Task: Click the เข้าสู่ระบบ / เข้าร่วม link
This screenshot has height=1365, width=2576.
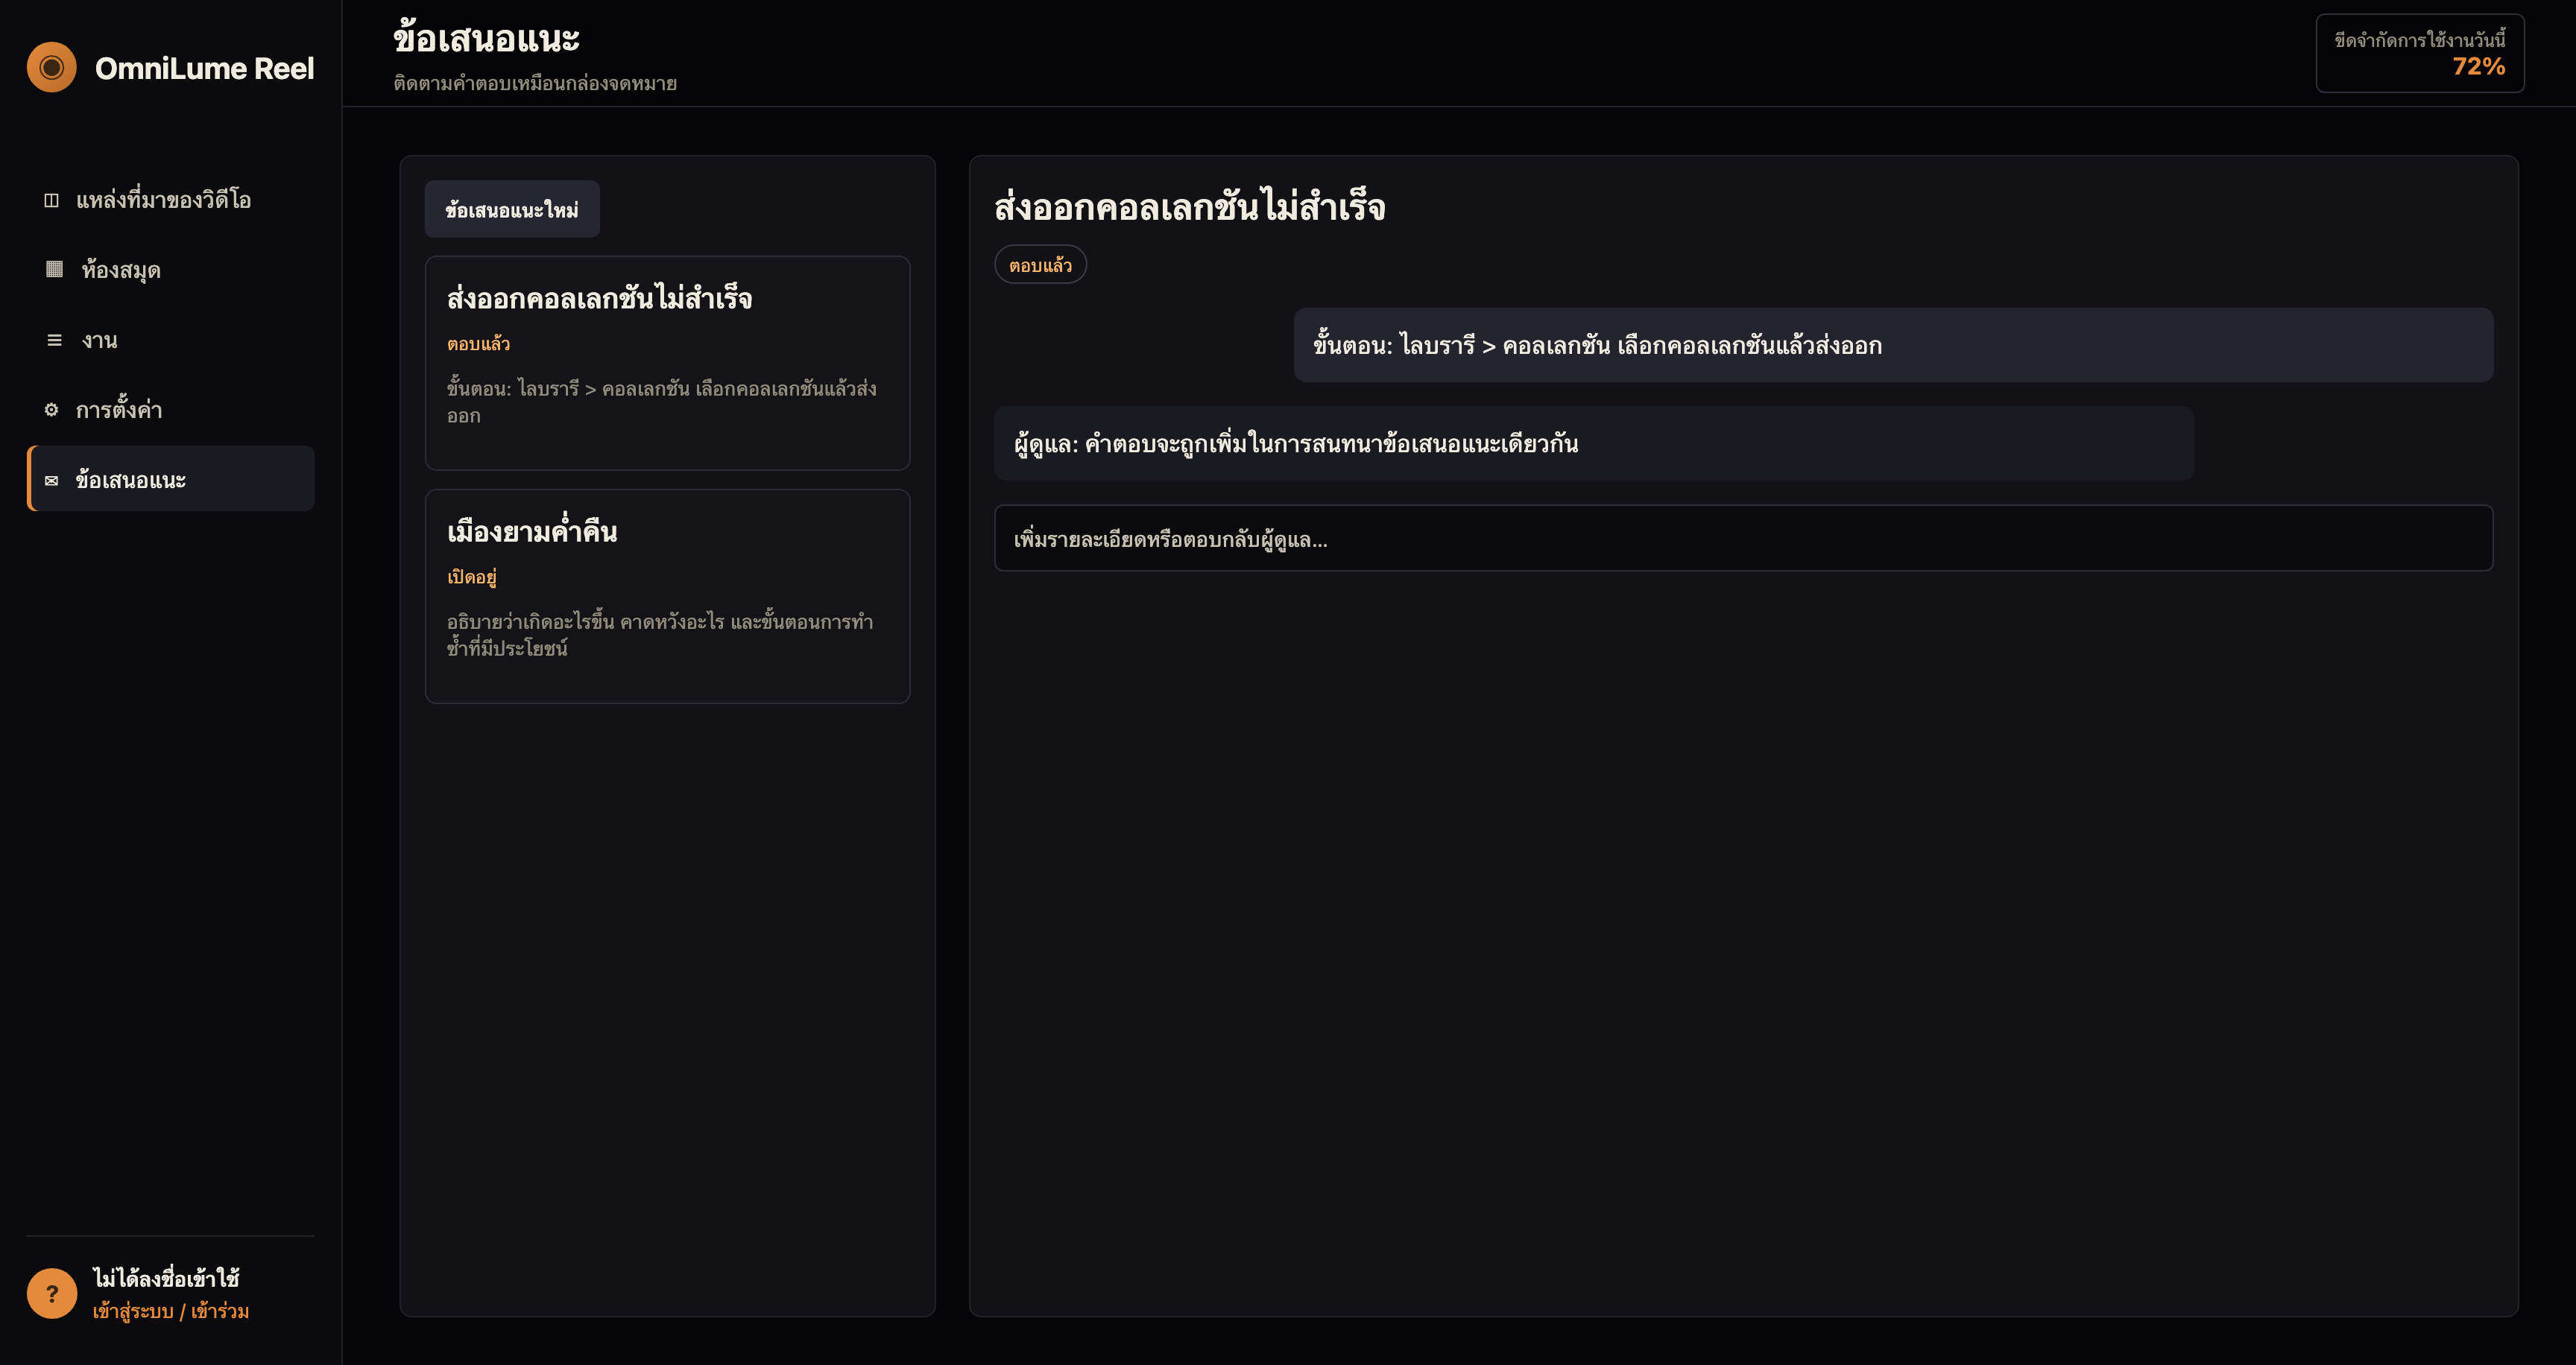Action: [x=171, y=1311]
